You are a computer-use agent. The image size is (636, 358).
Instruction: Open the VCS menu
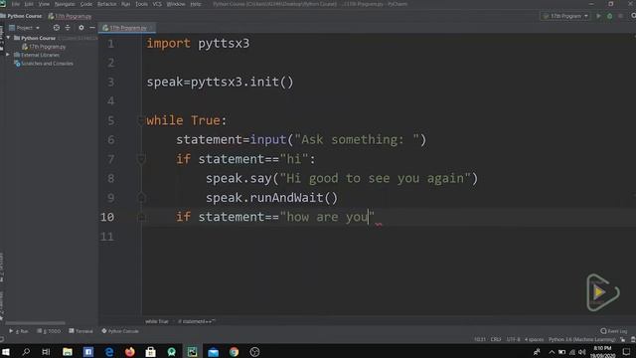click(x=157, y=4)
